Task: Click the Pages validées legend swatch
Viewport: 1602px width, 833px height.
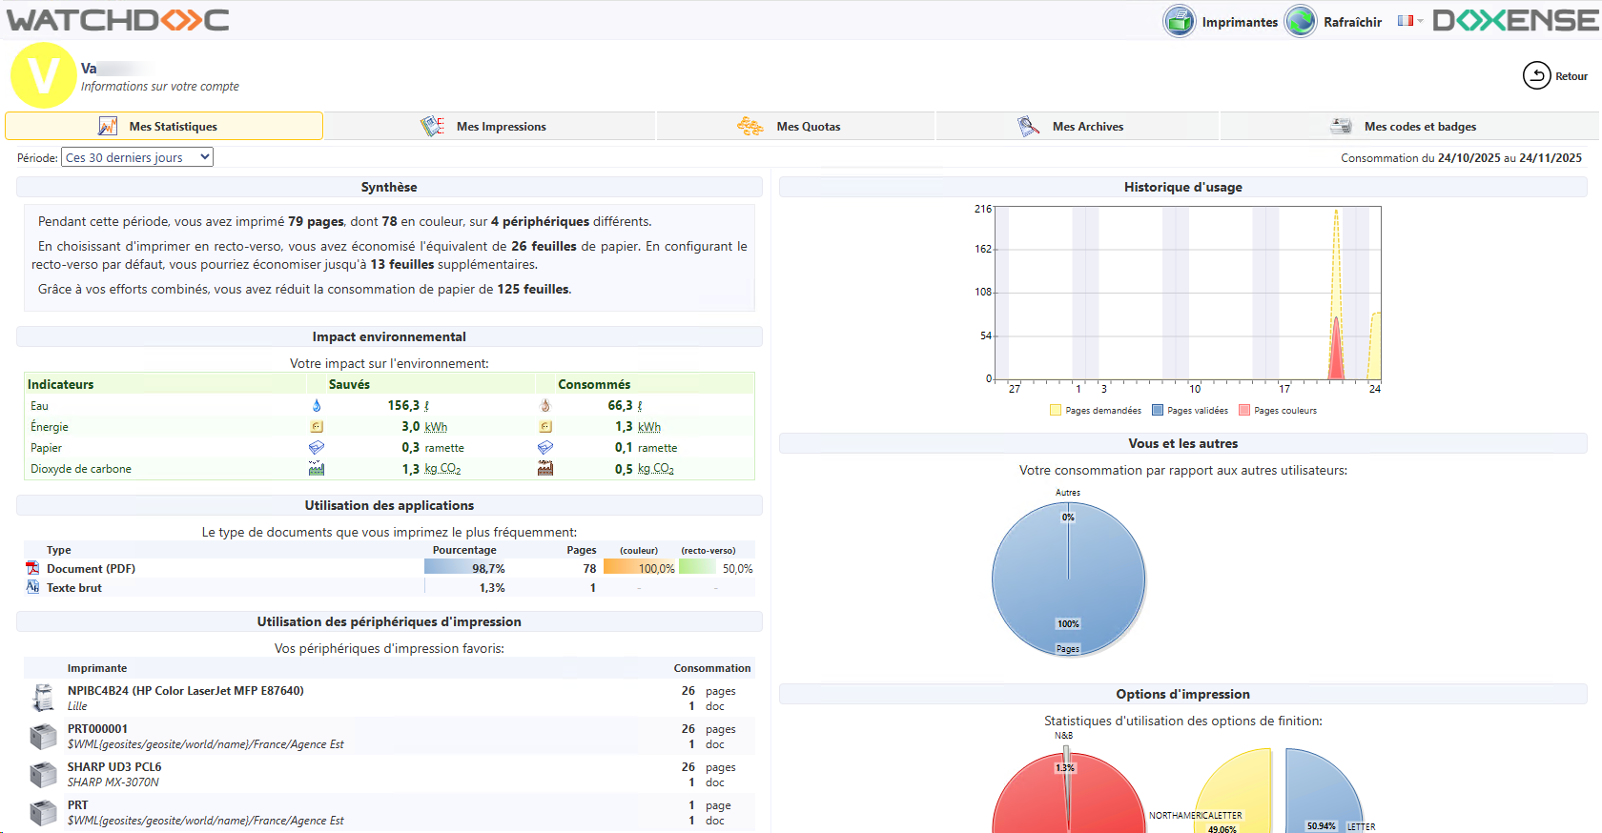Action: click(1158, 411)
